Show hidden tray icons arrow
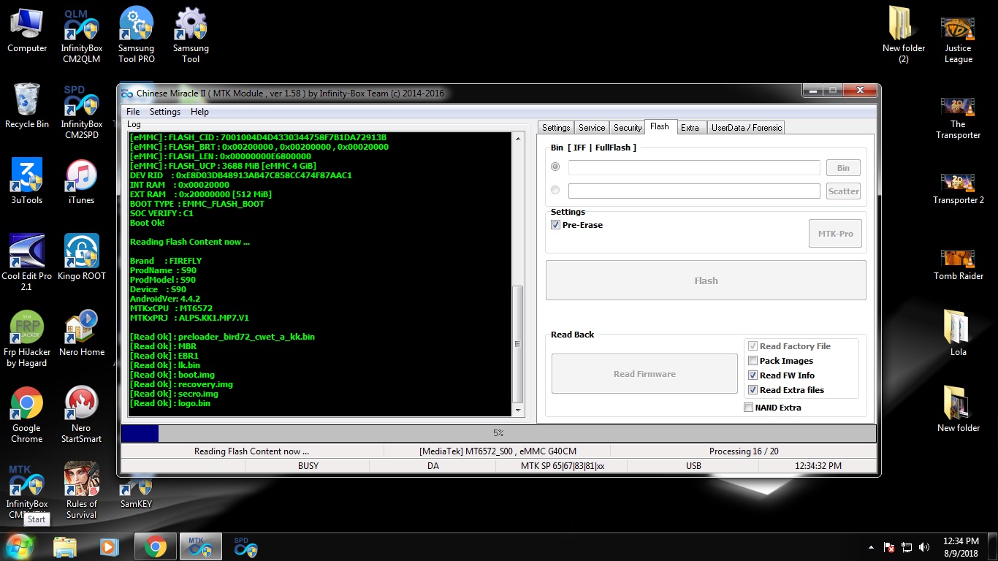This screenshot has height=561, width=998. pos(871,547)
